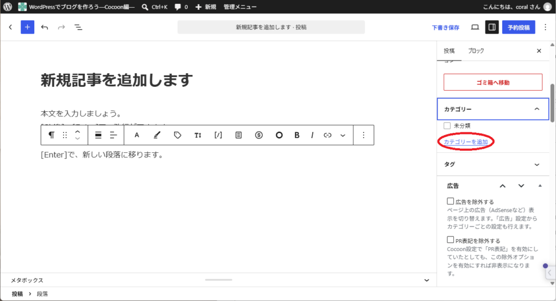
Task: Click the post title 新規記事を追加します
Action: 117,80
